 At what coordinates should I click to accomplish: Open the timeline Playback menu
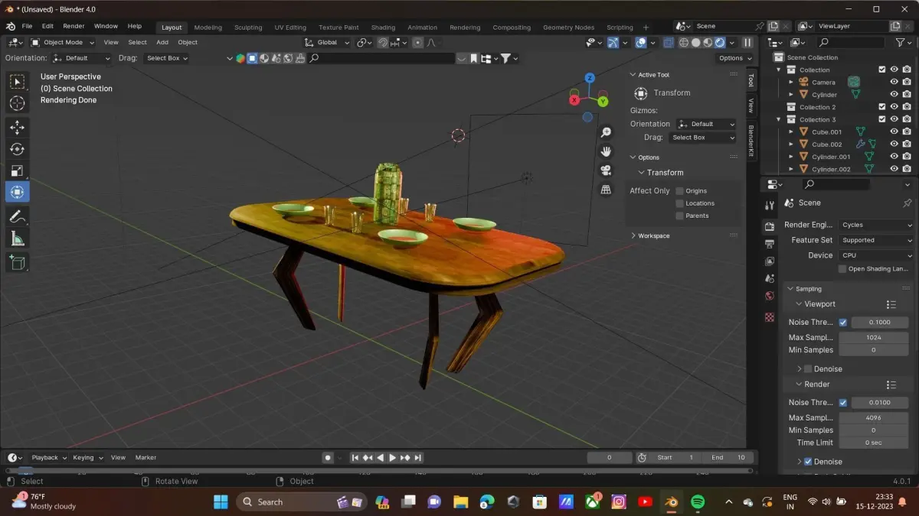(47, 457)
